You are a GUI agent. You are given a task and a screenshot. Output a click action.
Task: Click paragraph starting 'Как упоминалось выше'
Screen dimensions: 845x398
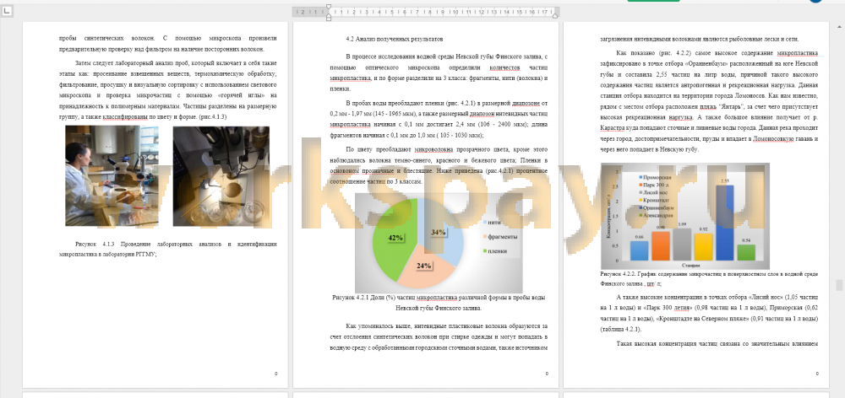(x=438, y=337)
